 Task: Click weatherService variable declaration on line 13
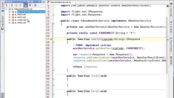pos(96,27)
